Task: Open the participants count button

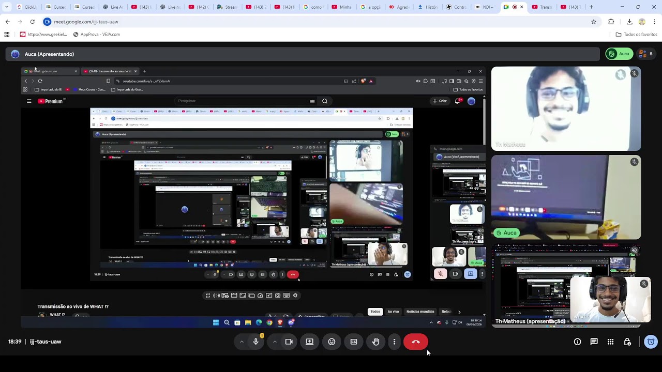Action: pyautogui.click(x=645, y=54)
